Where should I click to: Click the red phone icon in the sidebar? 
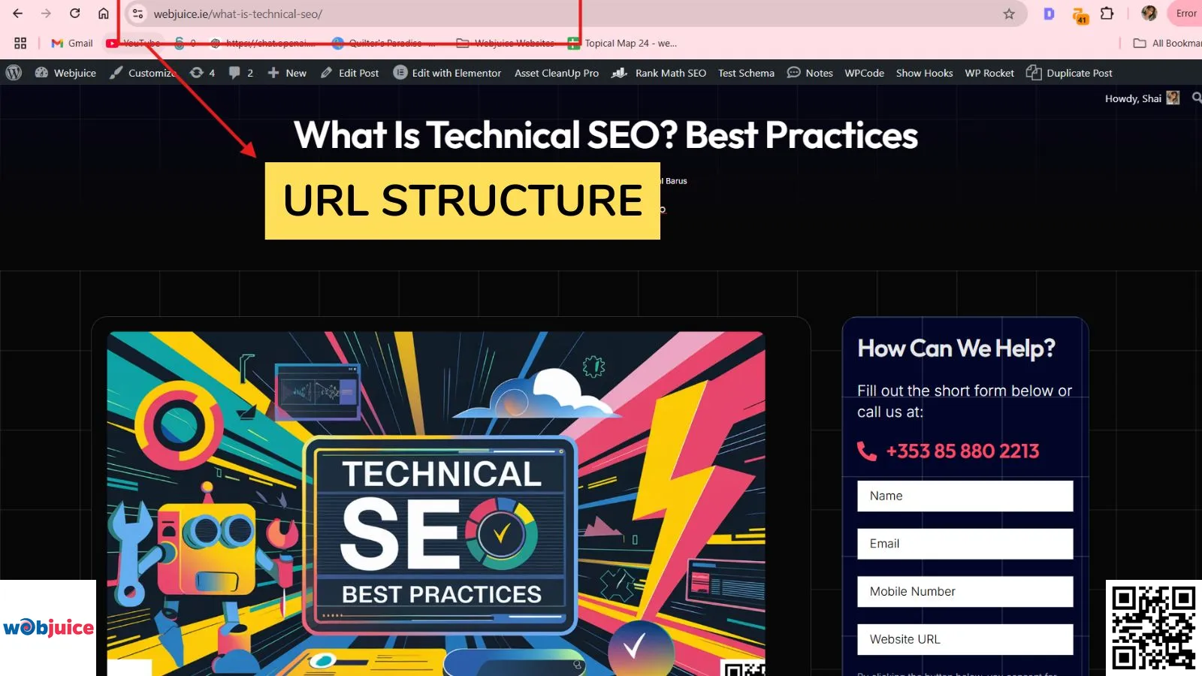point(867,451)
